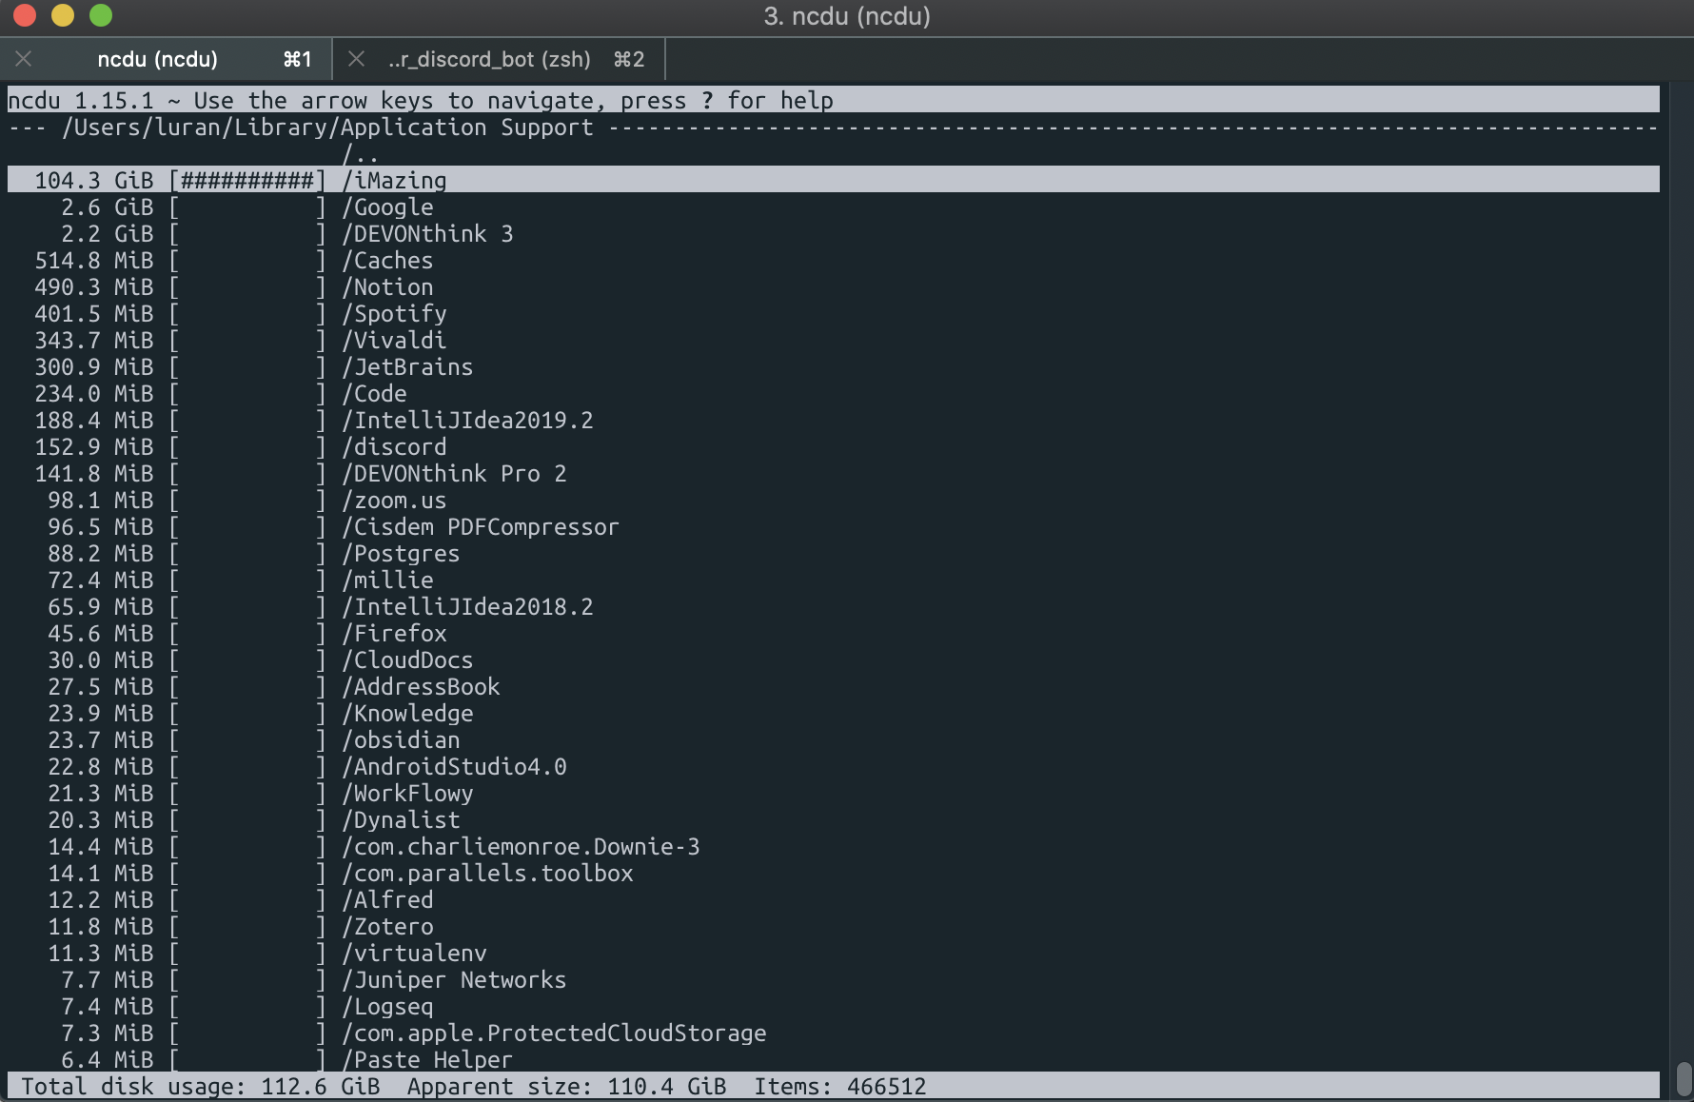
Task: Click the terminal scrollbar thumb
Action: pos(1684,1080)
